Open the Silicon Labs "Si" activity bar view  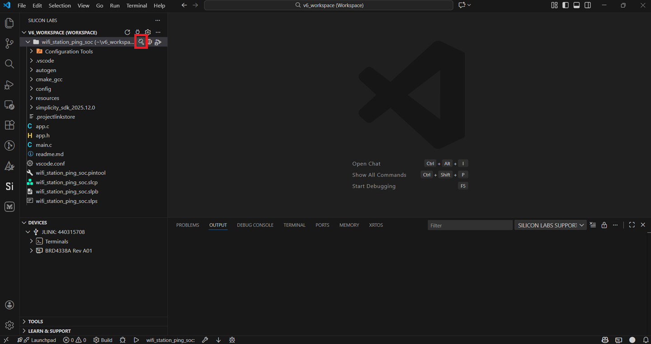pos(9,186)
